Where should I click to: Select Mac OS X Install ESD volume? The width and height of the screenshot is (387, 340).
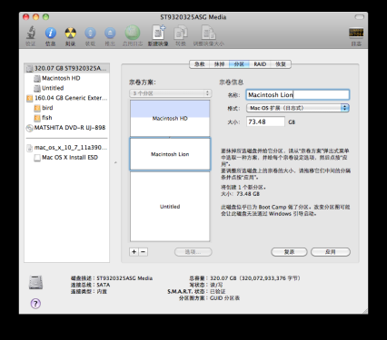tap(66, 158)
